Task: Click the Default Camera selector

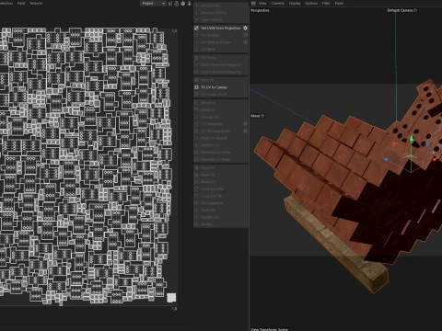Action: [x=401, y=10]
